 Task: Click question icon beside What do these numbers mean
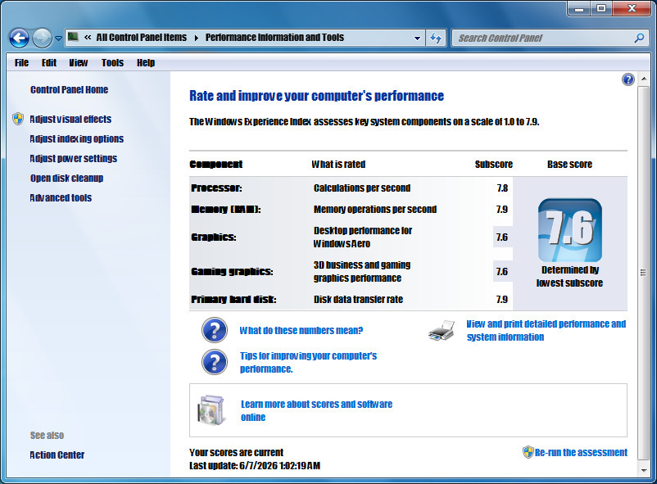click(215, 330)
